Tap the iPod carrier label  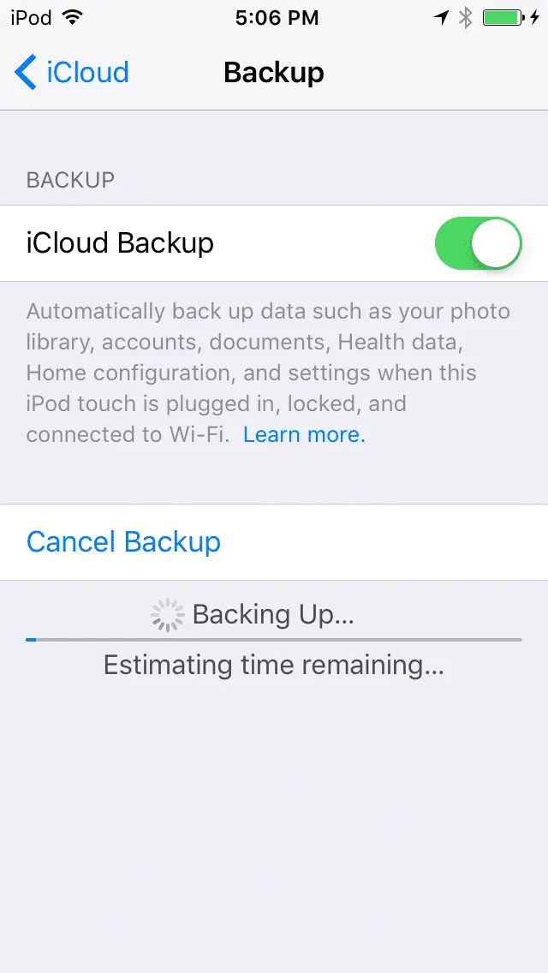click(31, 18)
